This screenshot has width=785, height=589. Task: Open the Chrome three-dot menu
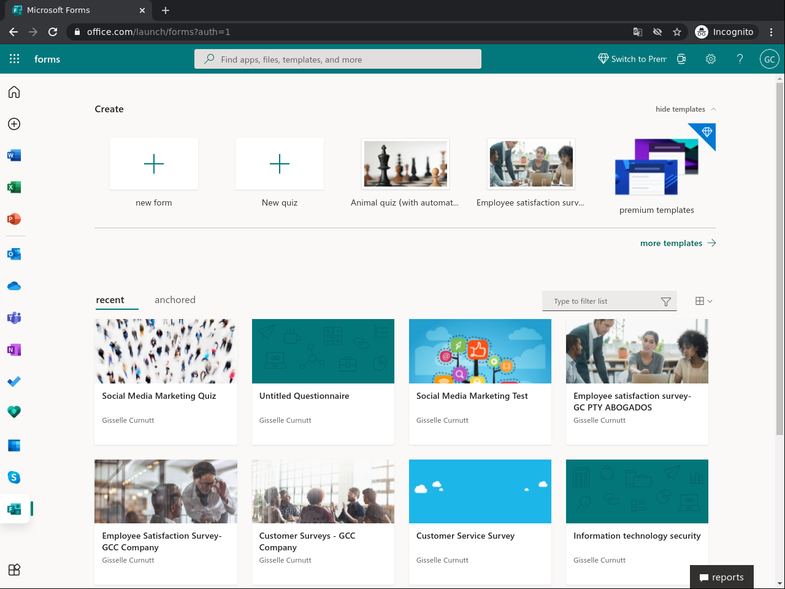click(772, 32)
